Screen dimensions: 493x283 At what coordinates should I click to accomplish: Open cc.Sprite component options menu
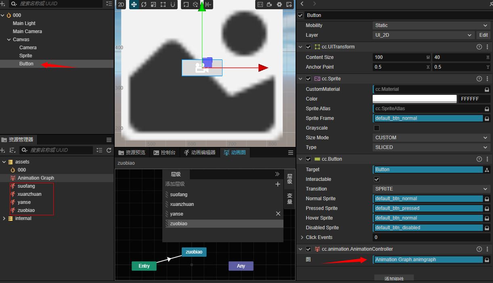tap(487, 79)
